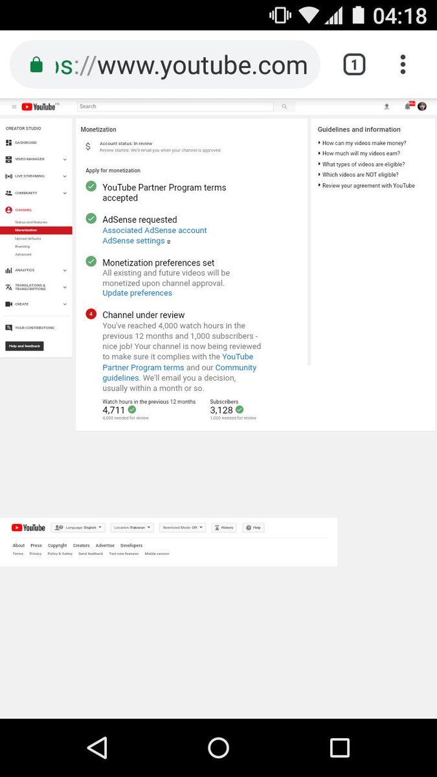This screenshot has height=777, width=437.
Task: Tap the Chrome address bar URL
Action: pos(181,65)
